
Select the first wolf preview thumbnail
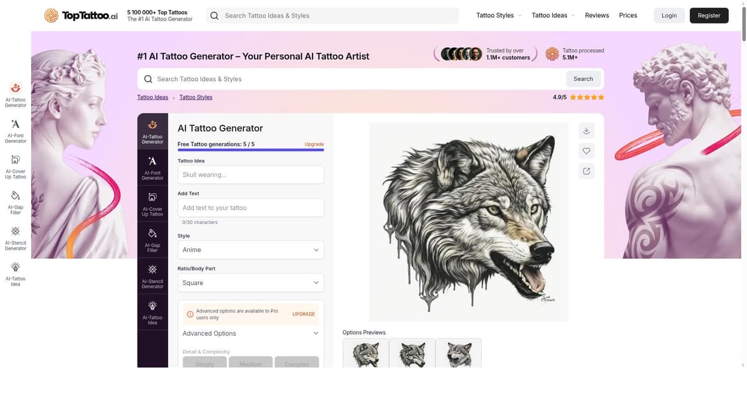[x=365, y=353]
